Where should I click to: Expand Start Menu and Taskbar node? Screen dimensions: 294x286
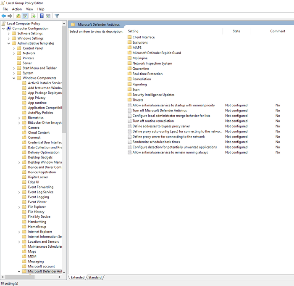pyautogui.click(x=14, y=69)
